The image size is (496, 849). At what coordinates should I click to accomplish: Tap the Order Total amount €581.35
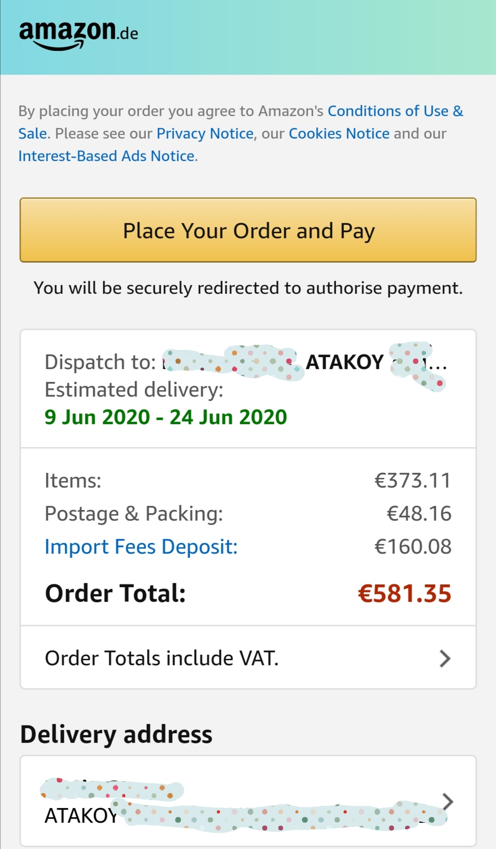click(x=405, y=593)
